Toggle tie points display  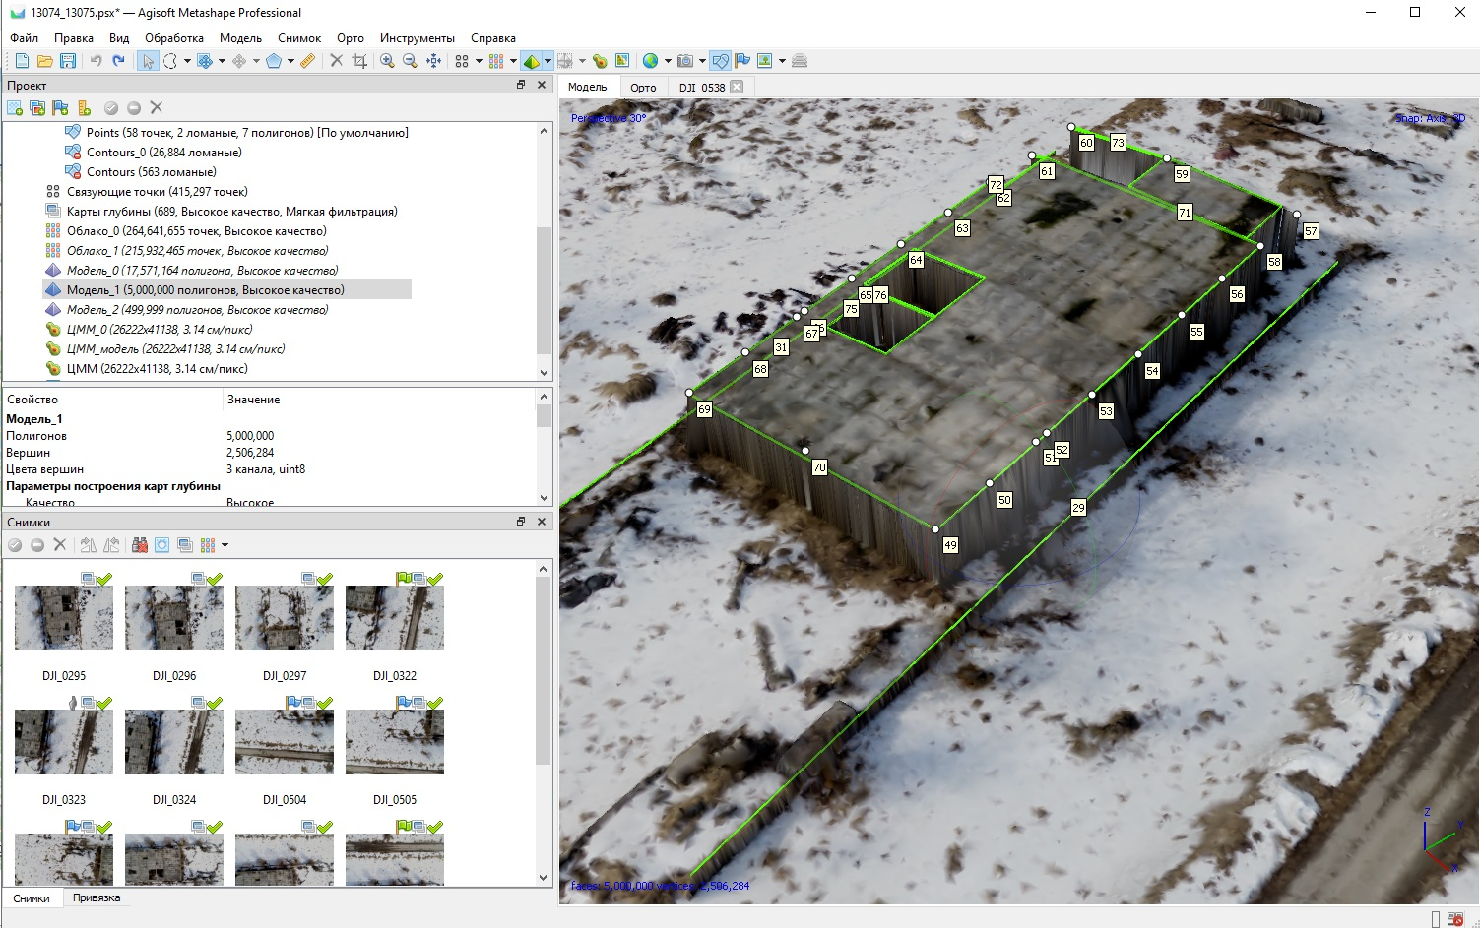click(462, 61)
